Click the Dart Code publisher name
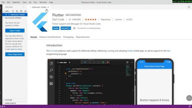This screenshot has height=108, width=192. [x=58, y=19]
